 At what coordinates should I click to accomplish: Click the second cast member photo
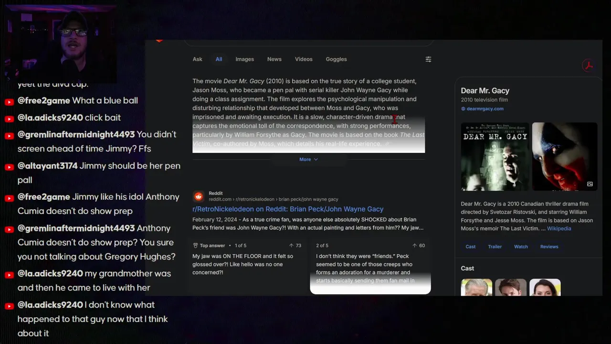coord(511,288)
